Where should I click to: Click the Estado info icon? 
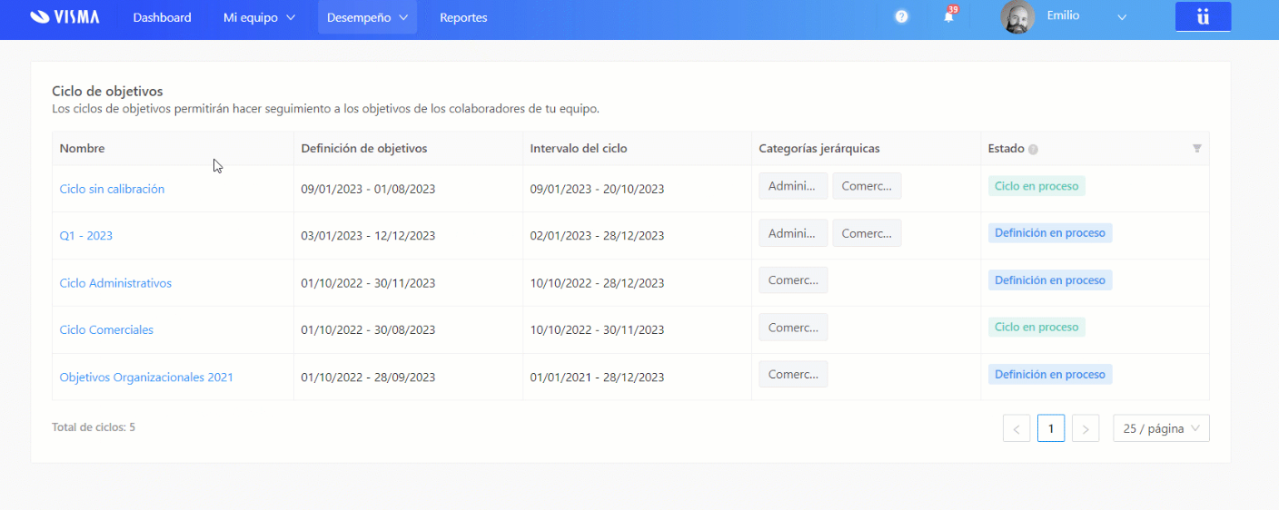pos(1034,149)
